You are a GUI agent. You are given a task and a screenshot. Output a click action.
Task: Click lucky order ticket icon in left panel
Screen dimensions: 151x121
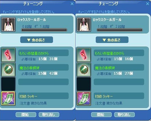pyautogui.click(x=8, y=99)
